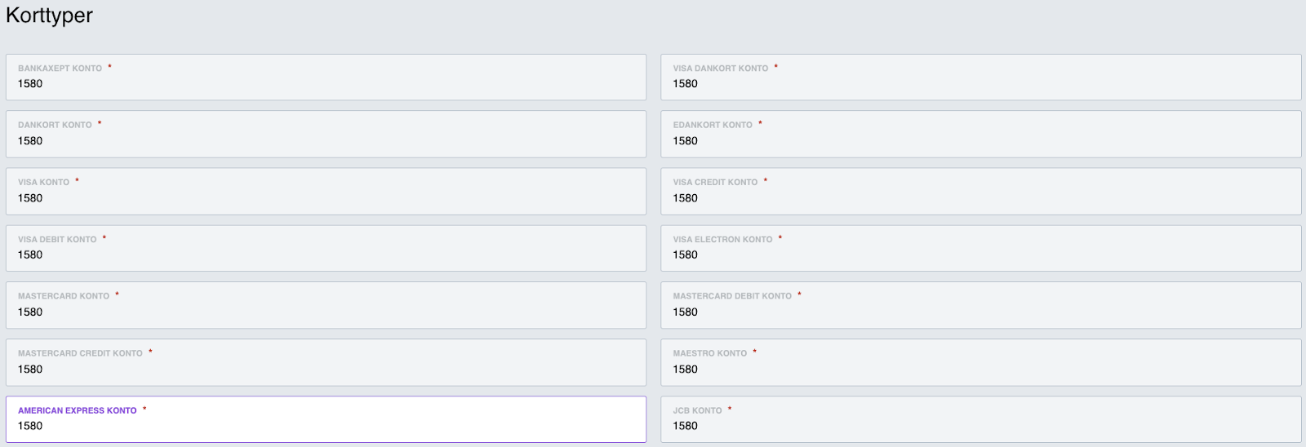Click the Korttyper section heading
This screenshot has height=447, width=1306.
coord(49,15)
